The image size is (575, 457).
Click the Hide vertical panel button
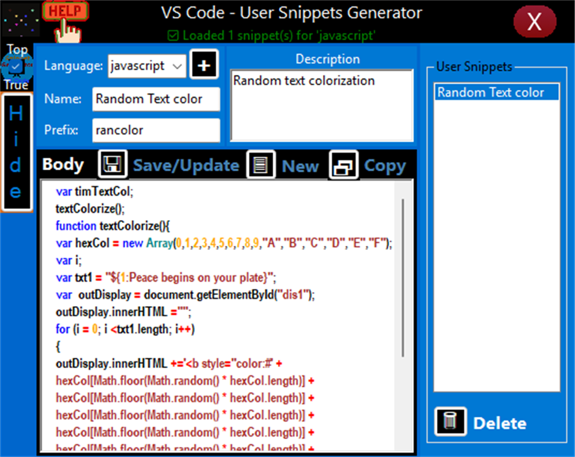16,152
